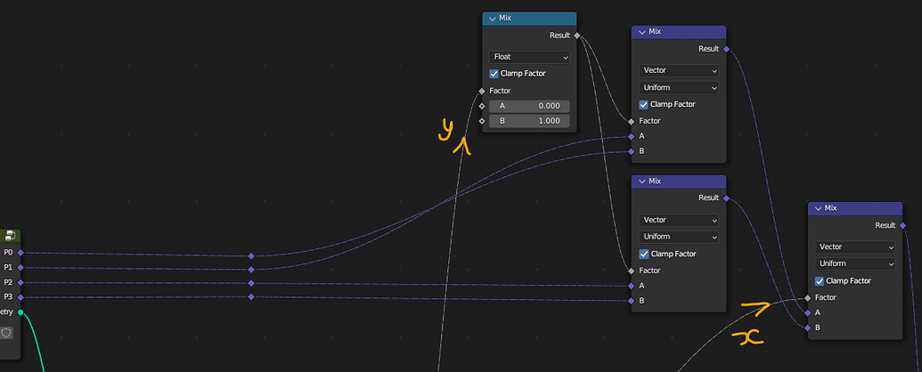Click the Factor socket of the Float Mix node
922x372 pixels.
tap(482, 91)
